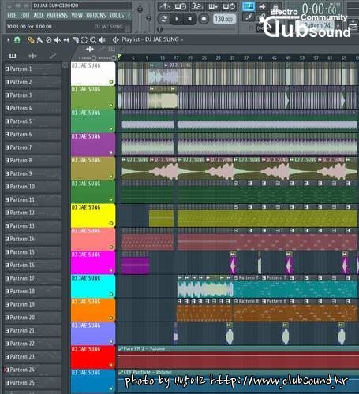Image resolution: width=359 pixels, height=394 pixels.
Task: Mute the olive green second track
Action: pos(111,106)
